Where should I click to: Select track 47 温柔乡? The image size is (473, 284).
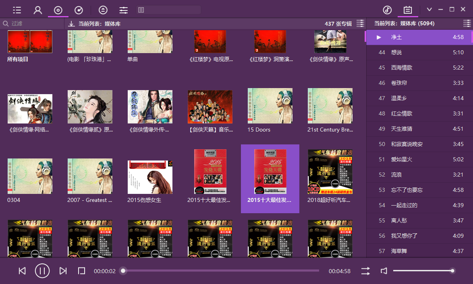(419, 98)
